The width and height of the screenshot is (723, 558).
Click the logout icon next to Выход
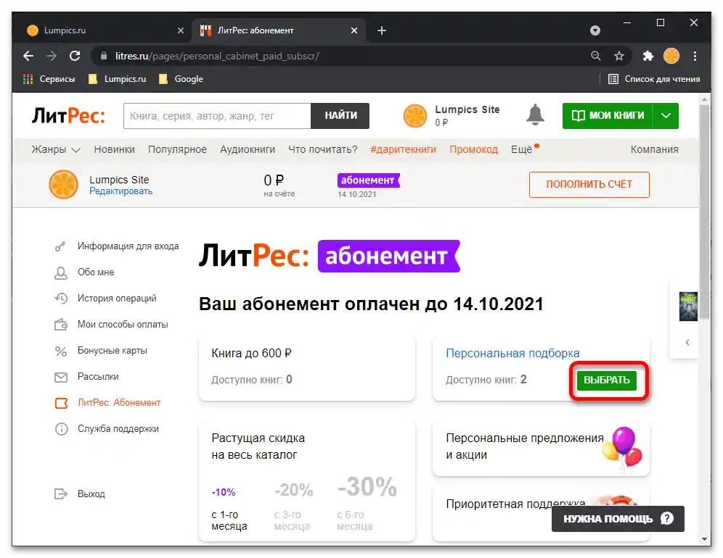(61, 494)
